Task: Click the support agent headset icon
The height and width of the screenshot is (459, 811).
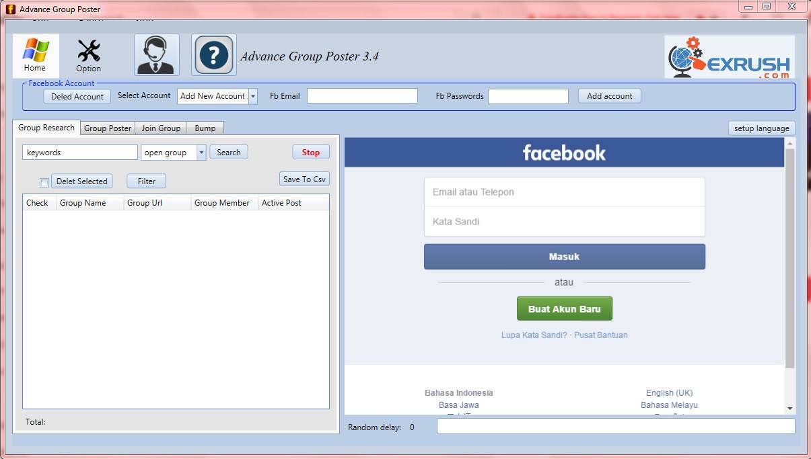Action: coord(157,55)
